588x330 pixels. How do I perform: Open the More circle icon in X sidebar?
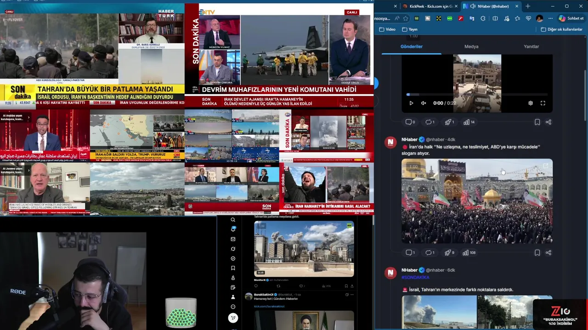(233, 307)
